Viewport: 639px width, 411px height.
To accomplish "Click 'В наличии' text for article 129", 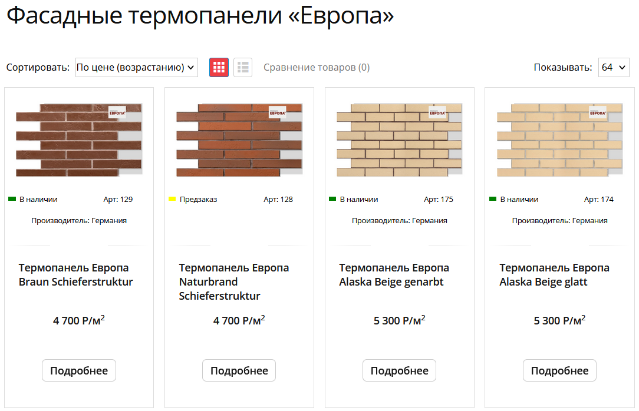I will point(38,200).
